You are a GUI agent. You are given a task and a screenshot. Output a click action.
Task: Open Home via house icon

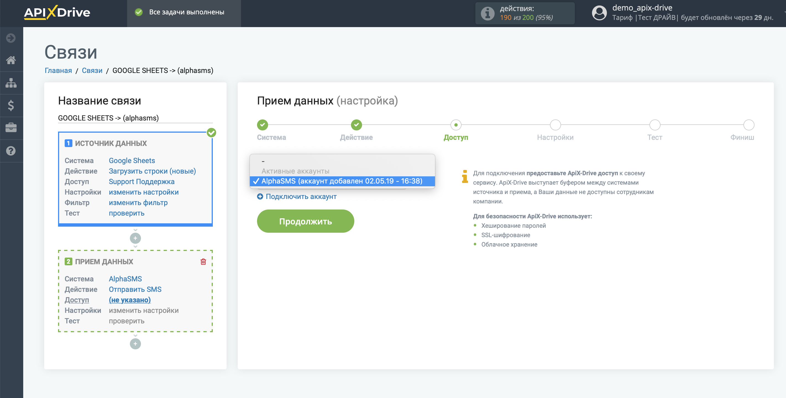(x=11, y=60)
